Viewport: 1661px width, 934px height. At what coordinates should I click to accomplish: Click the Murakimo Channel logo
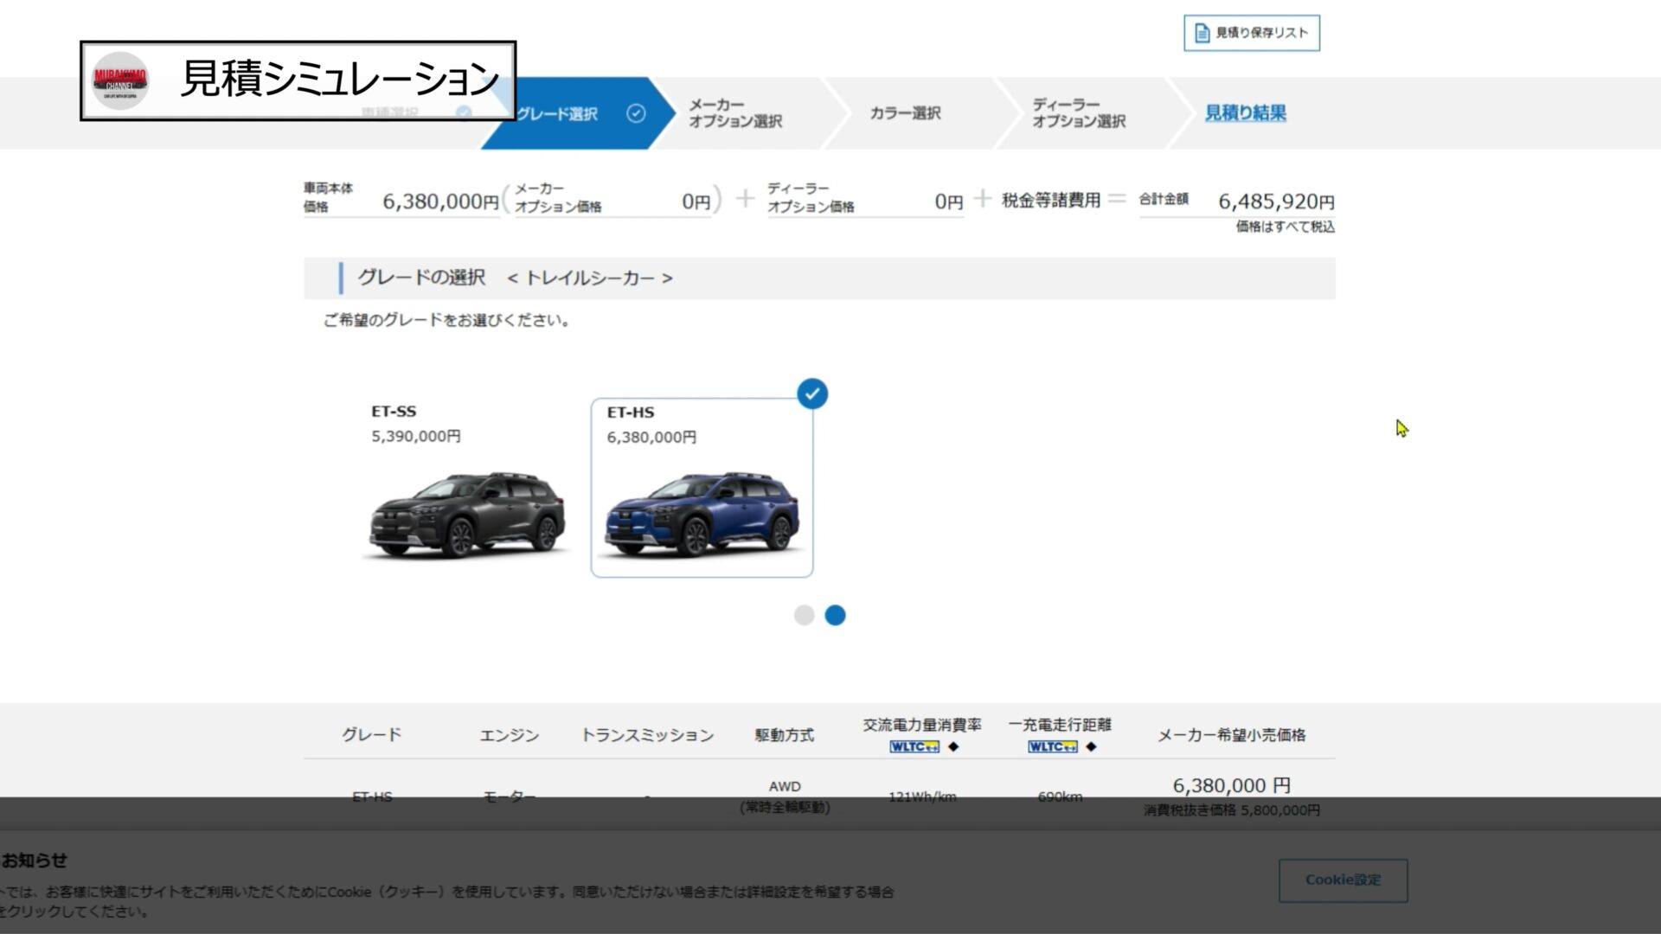pos(120,80)
